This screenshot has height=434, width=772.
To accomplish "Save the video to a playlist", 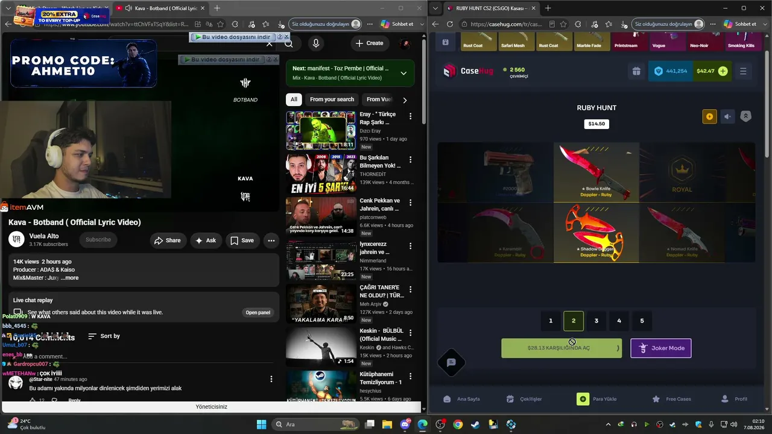I will (242, 241).
